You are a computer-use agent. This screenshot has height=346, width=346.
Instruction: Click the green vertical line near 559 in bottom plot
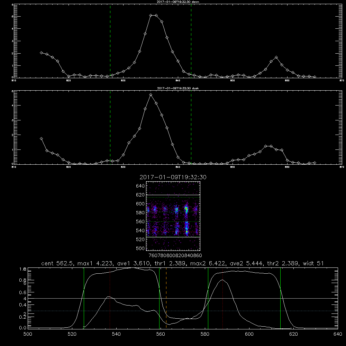pos(159,298)
